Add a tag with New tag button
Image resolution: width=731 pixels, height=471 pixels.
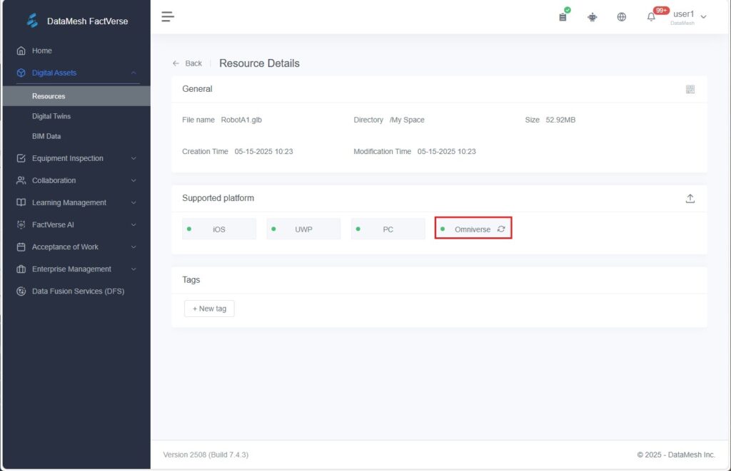pos(209,309)
